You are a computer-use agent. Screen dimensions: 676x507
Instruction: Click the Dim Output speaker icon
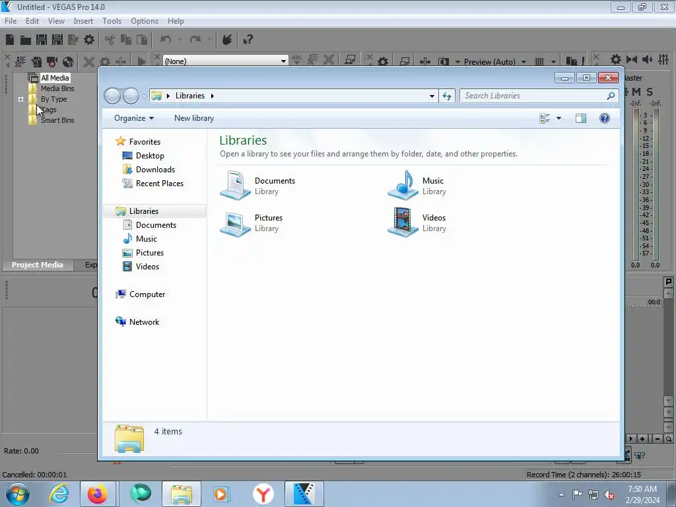pyautogui.click(x=648, y=59)
